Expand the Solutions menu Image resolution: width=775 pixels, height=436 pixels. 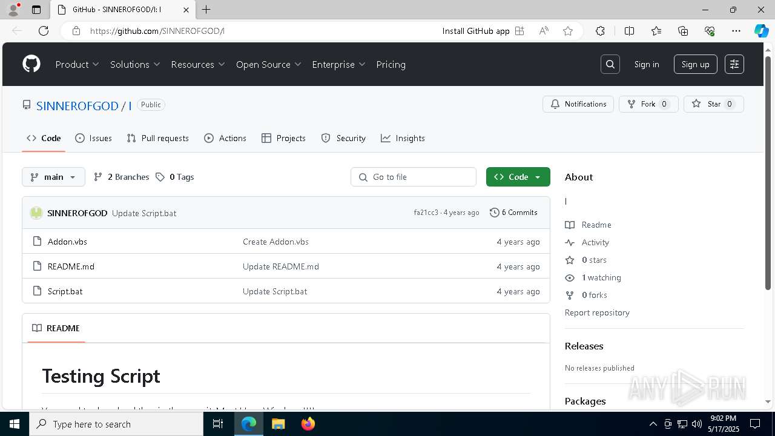pos(135,64)
